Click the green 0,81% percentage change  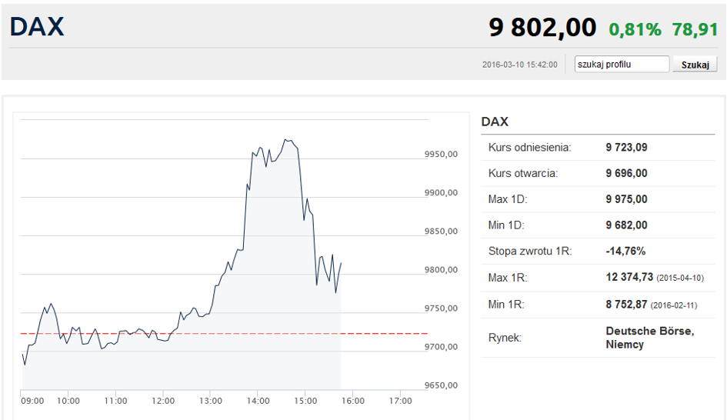pos(635,29)
